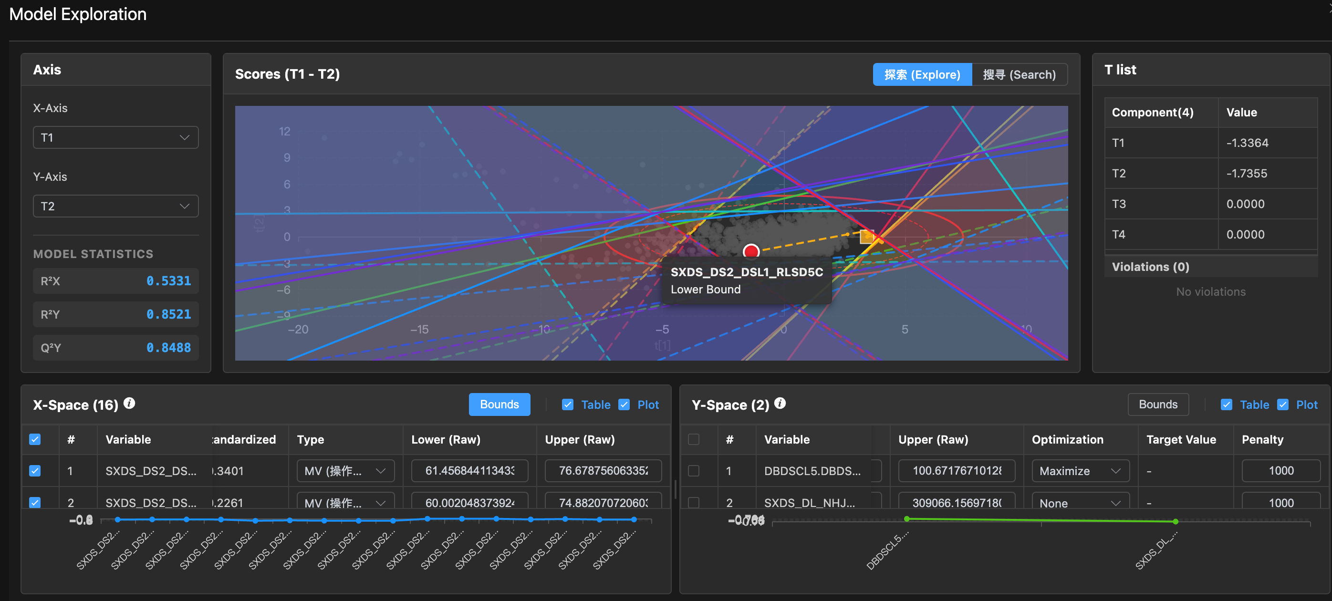This screenshot has width=1332, height=601.
Task: Click Y-Space Bounds button
Action: 1158,404
